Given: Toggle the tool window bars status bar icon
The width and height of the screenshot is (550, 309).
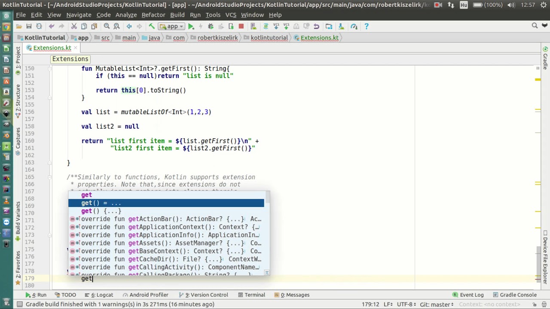Looking at the screenshot, I should [19, 304].
